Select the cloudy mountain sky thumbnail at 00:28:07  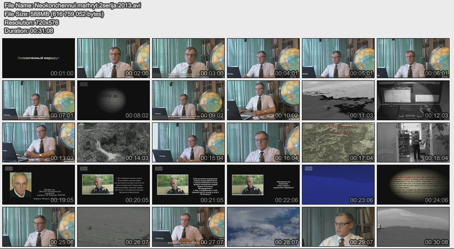(x=263, y=227)
